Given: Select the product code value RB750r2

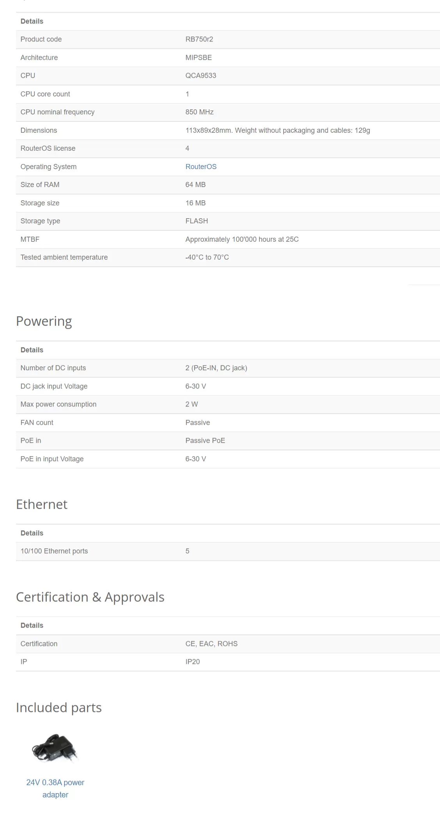Looking at the screenshot, I should pyautogui.click(x=199, y=39).
